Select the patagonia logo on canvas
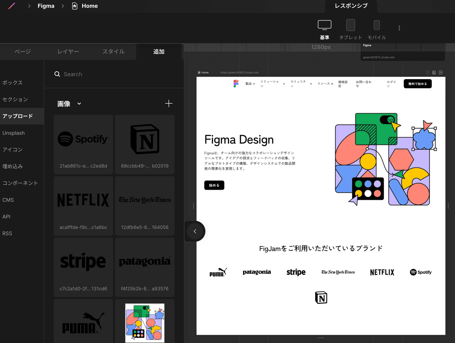 257,272
